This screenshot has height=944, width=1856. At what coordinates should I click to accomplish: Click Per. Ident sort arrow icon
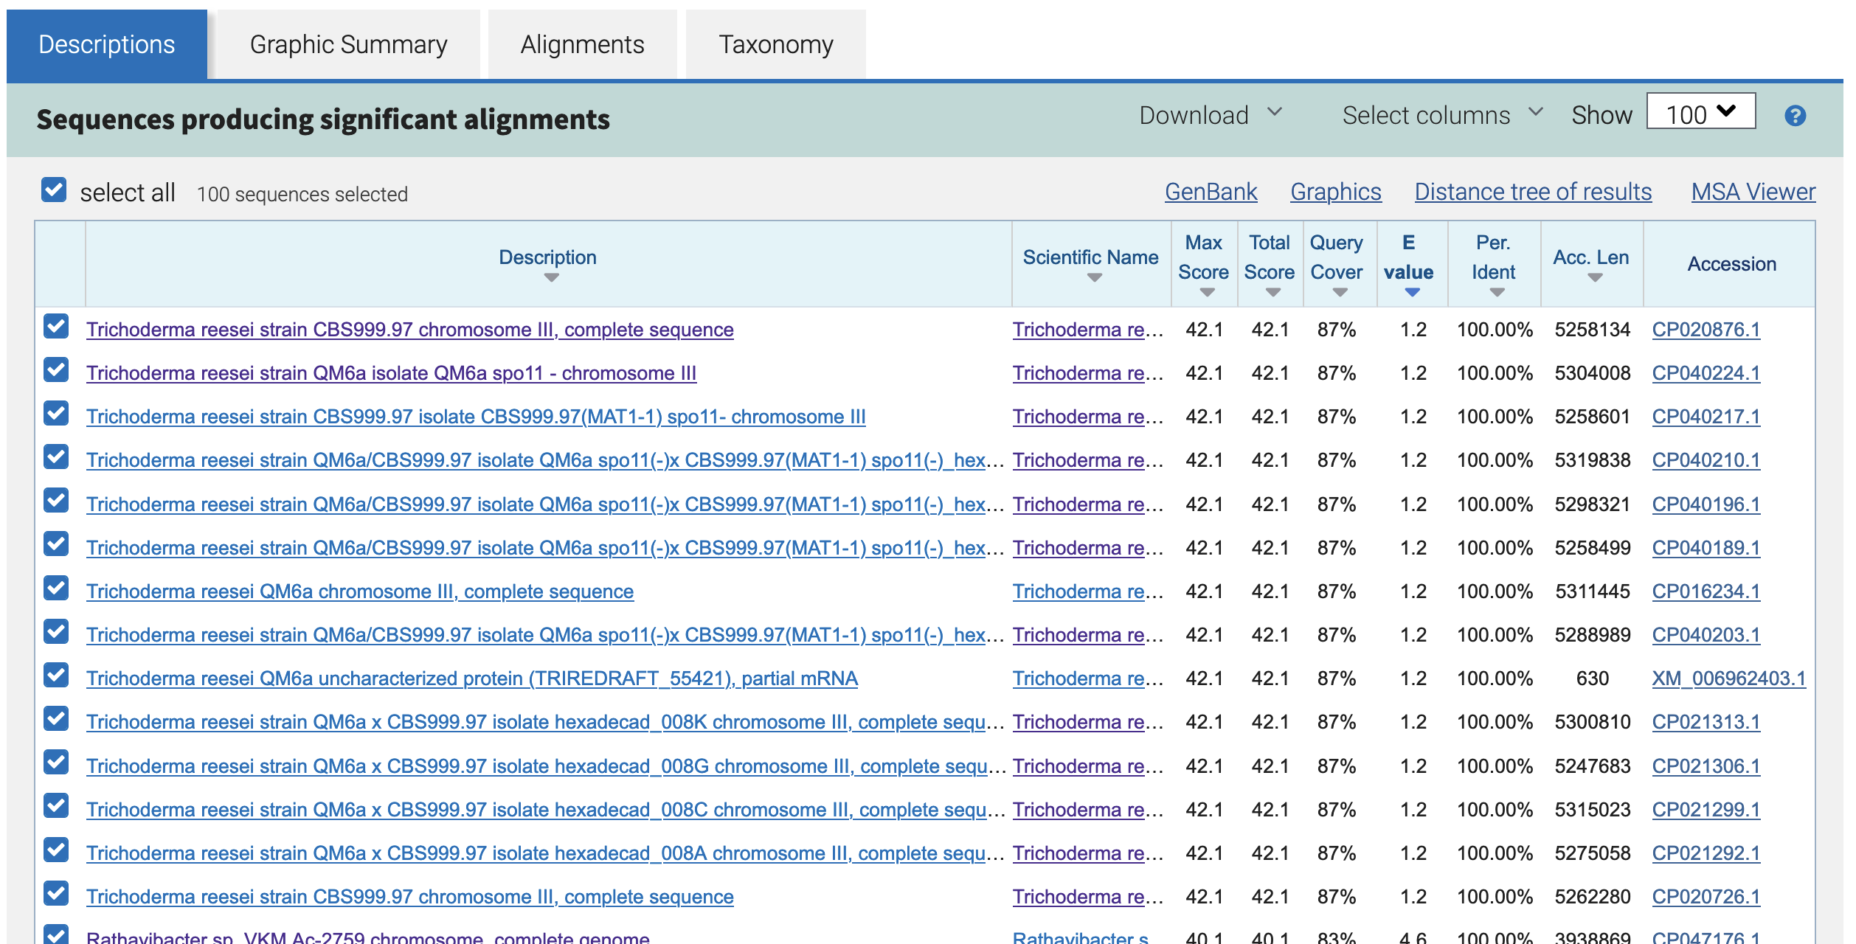coord(1496,293)
